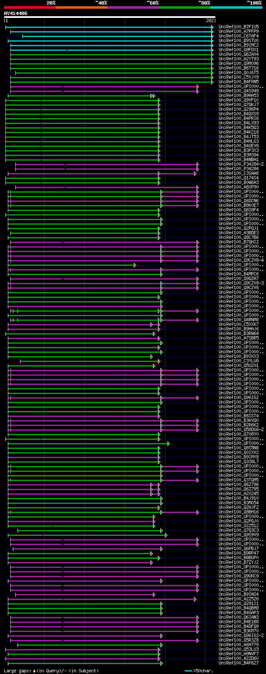
Task: Open the UniRef100_Q9FDX1 entry
Action: 239,50
